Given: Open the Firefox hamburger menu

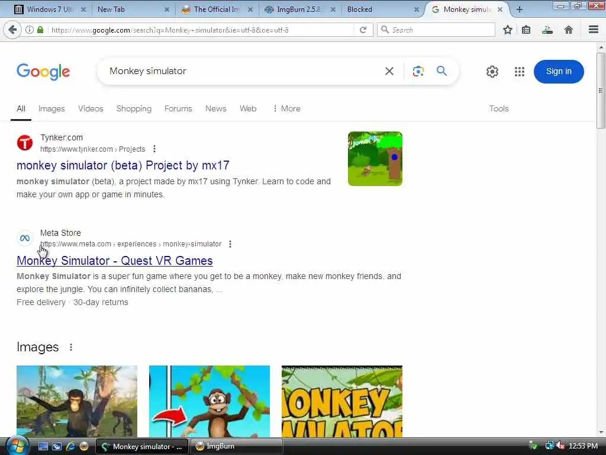Looking at the screenshot, I should click(594, 30).
